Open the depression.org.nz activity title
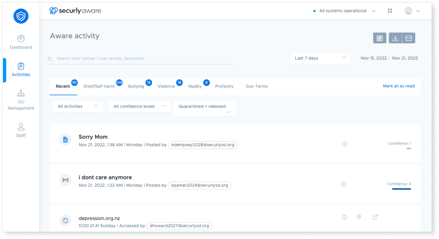Viewport: 439px width, 239px height. 99,218
